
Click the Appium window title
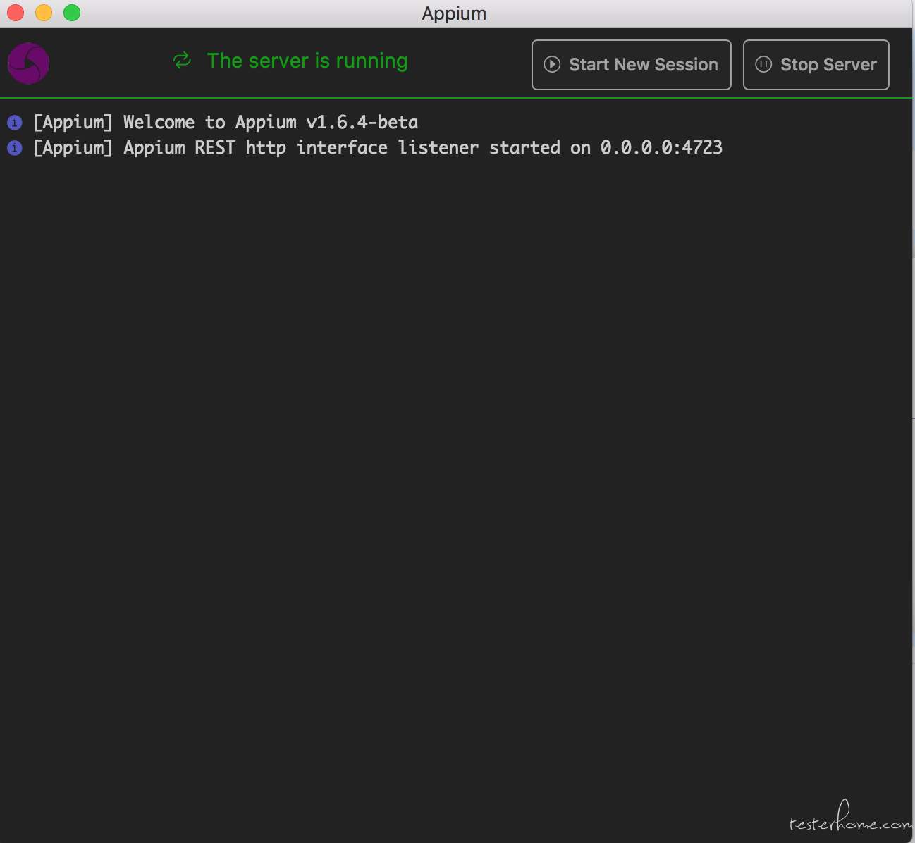454,13
